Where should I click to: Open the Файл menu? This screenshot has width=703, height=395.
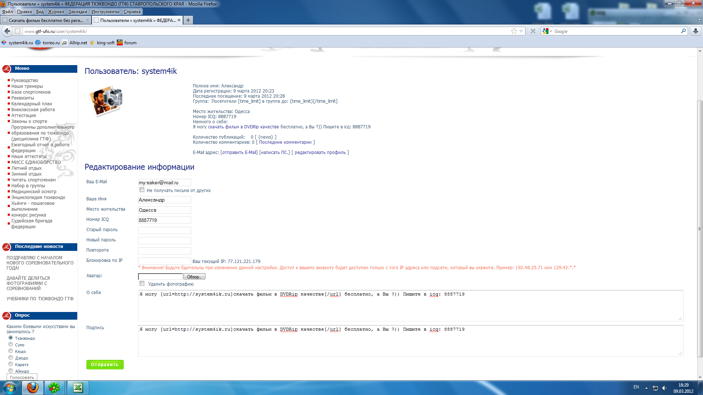(x=7, y=12)
